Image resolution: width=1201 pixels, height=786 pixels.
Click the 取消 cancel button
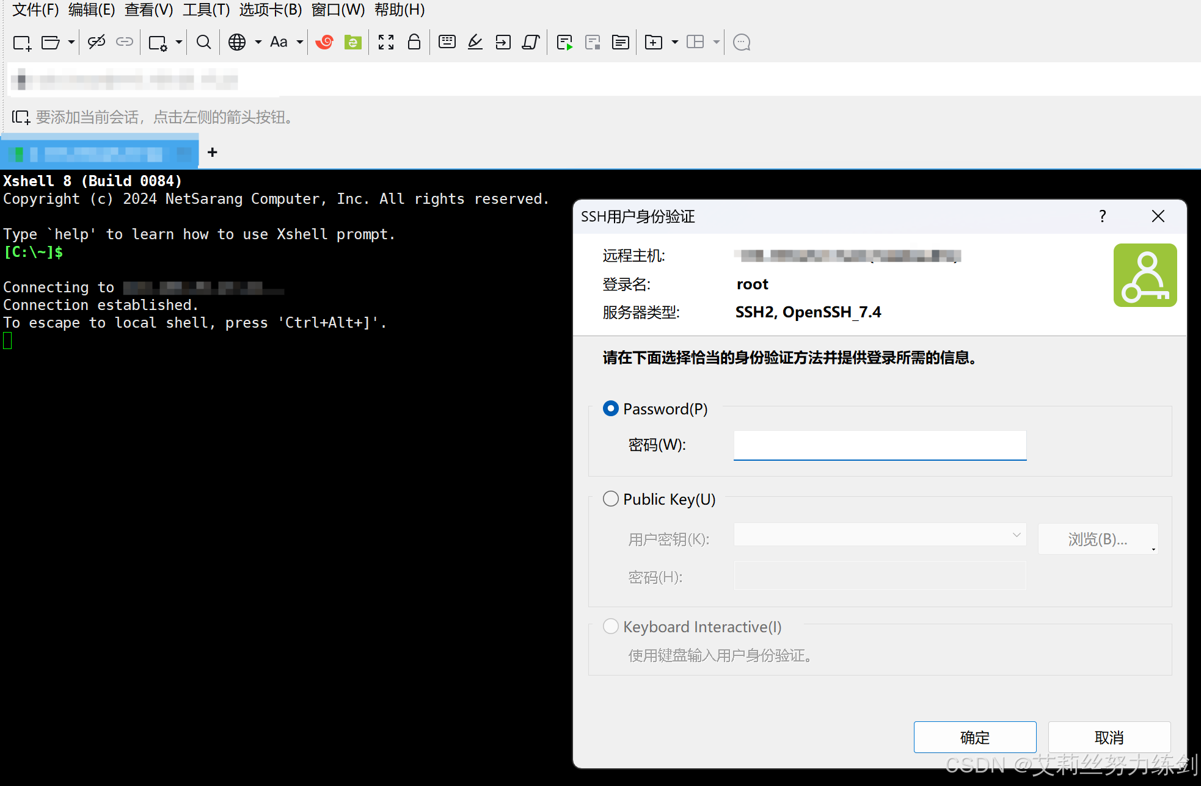coord(1109,737)
